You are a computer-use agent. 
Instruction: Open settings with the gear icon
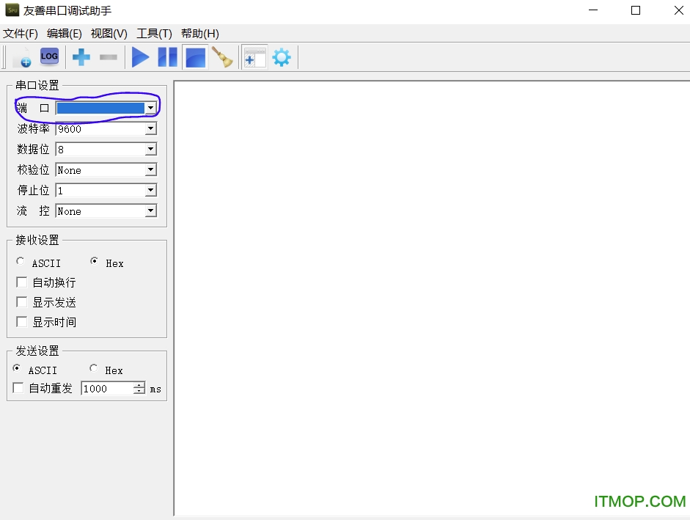pyautogui.click(x=282, y=56)
